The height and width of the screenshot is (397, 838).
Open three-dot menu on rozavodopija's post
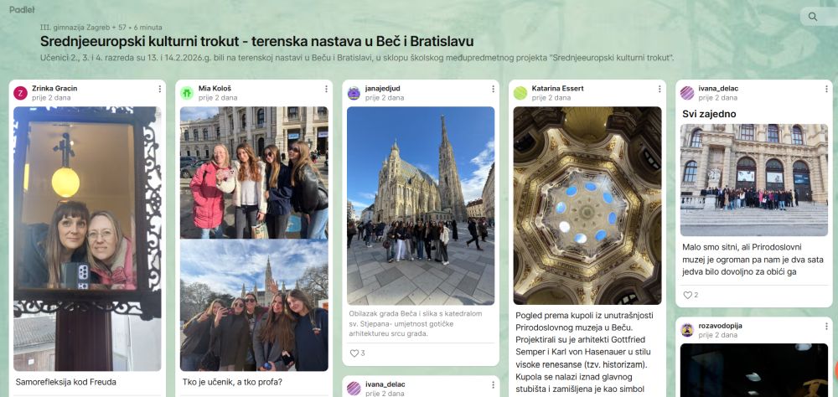point(826,326)
